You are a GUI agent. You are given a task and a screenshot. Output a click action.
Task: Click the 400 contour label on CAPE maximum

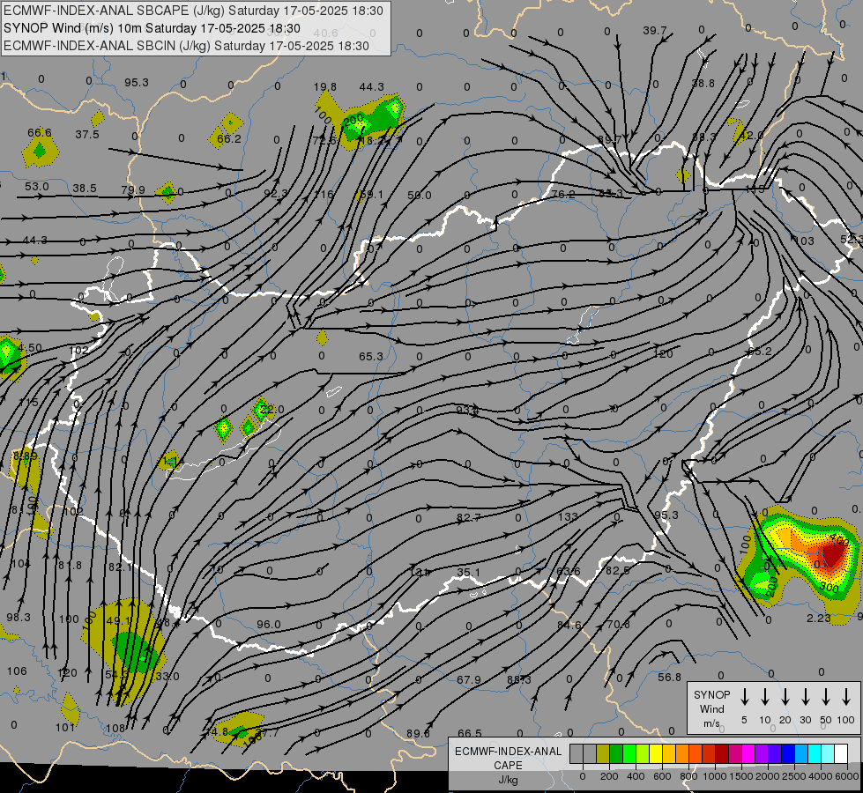tap(840, 540)
